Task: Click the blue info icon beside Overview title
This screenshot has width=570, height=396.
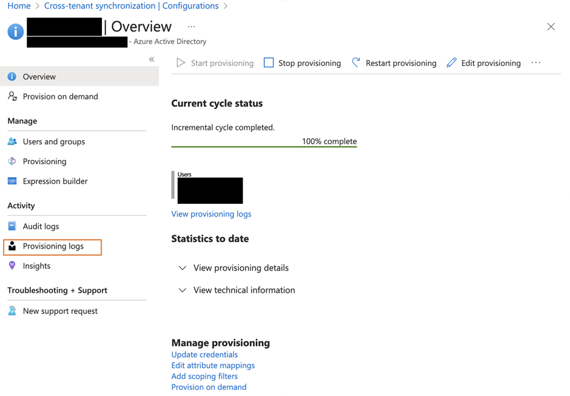Action: point(16,32)
